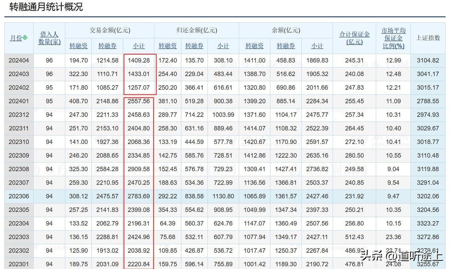The image size is (451, 269).
Task: Click the 上证指数 column header
Action: pyautogui.click(x=428, y=38)
